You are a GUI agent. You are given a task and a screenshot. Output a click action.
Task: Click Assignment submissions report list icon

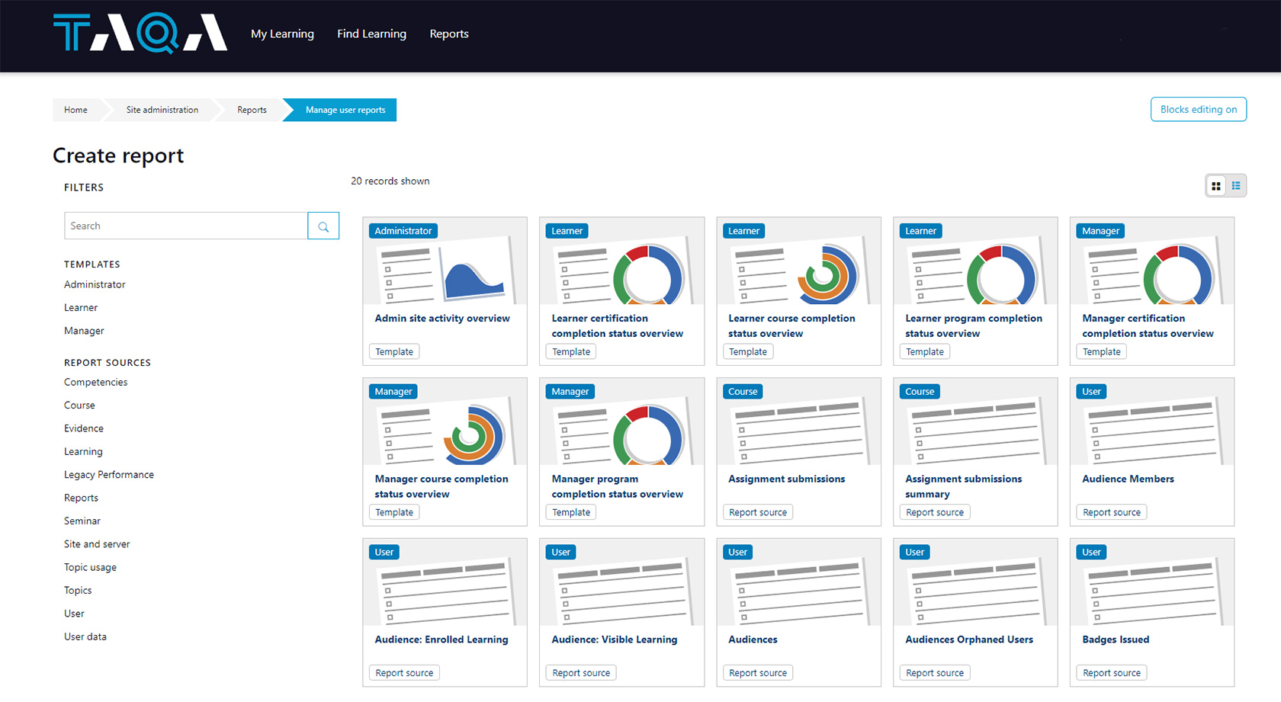pos(798,431)
